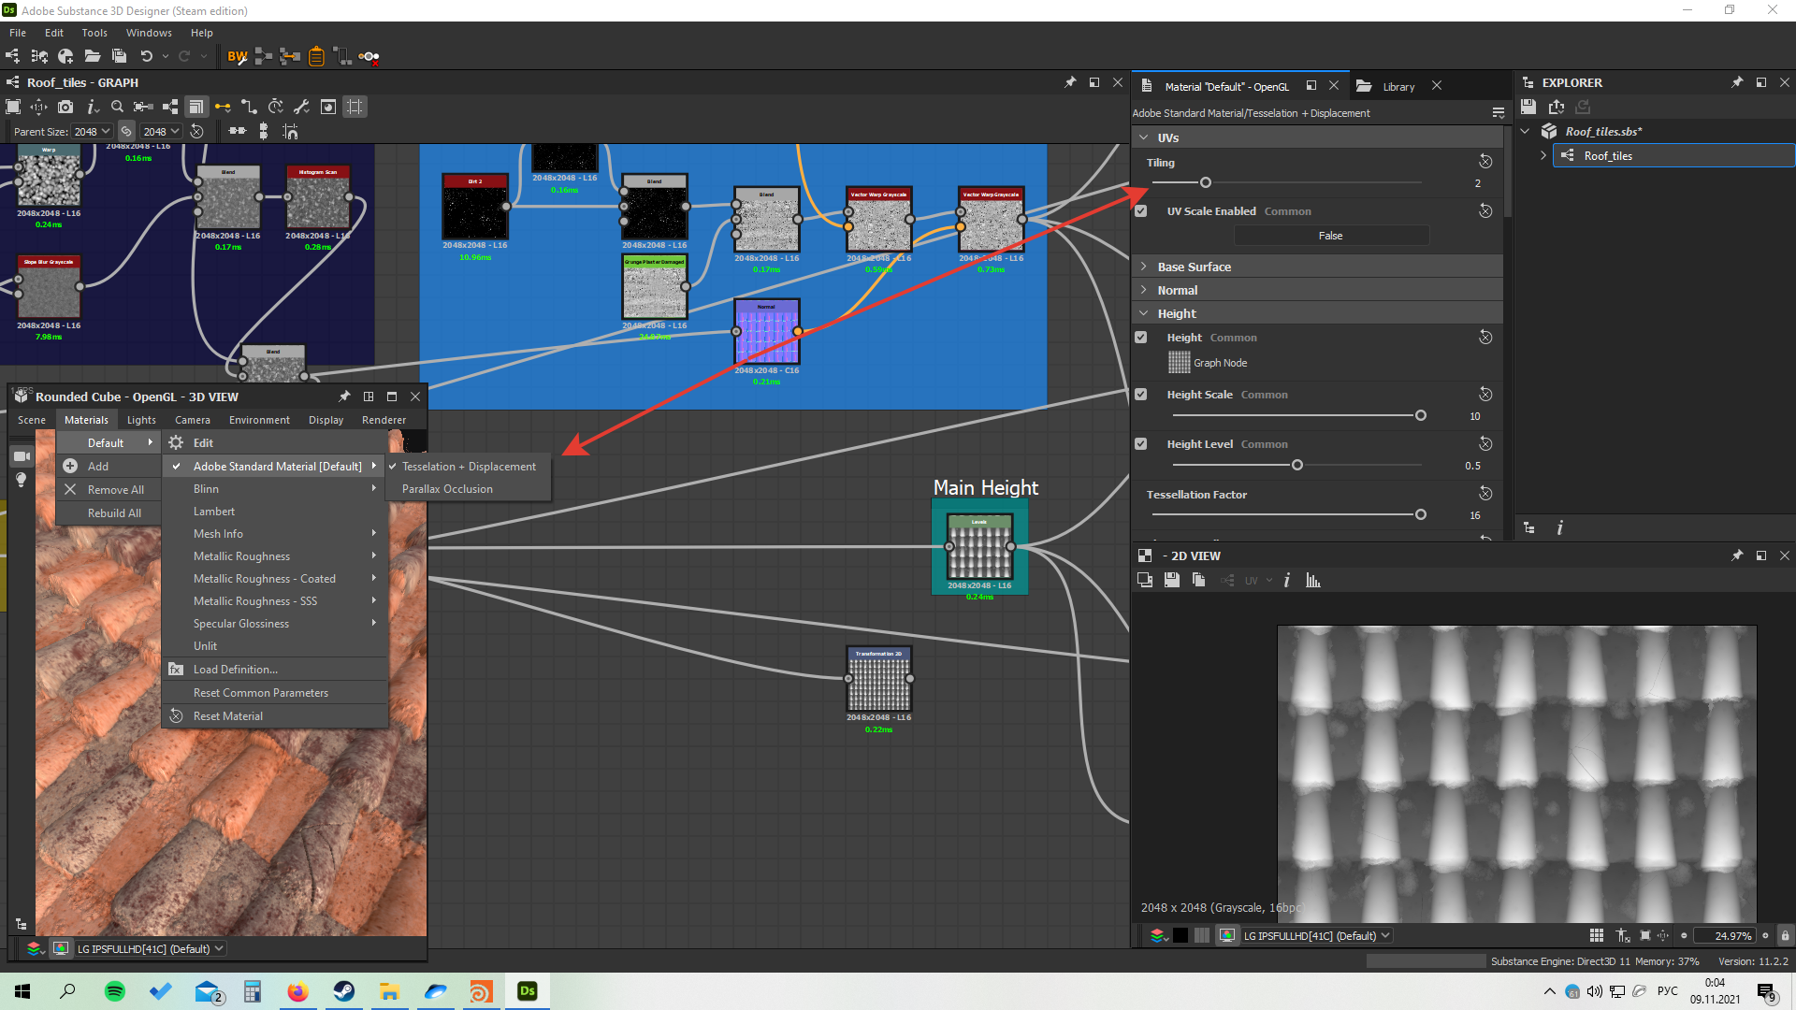
Task: Open the first Parent Size 2048 dropdown
Action: (92, 132)
